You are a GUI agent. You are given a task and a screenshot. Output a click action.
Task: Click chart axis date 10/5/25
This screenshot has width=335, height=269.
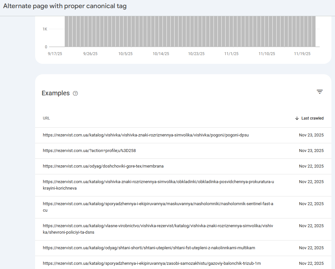point(125,54)
